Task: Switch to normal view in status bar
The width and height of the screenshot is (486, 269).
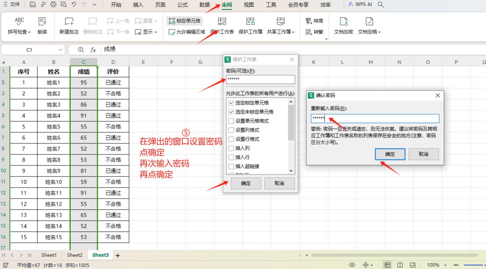Action: [388, 265]
